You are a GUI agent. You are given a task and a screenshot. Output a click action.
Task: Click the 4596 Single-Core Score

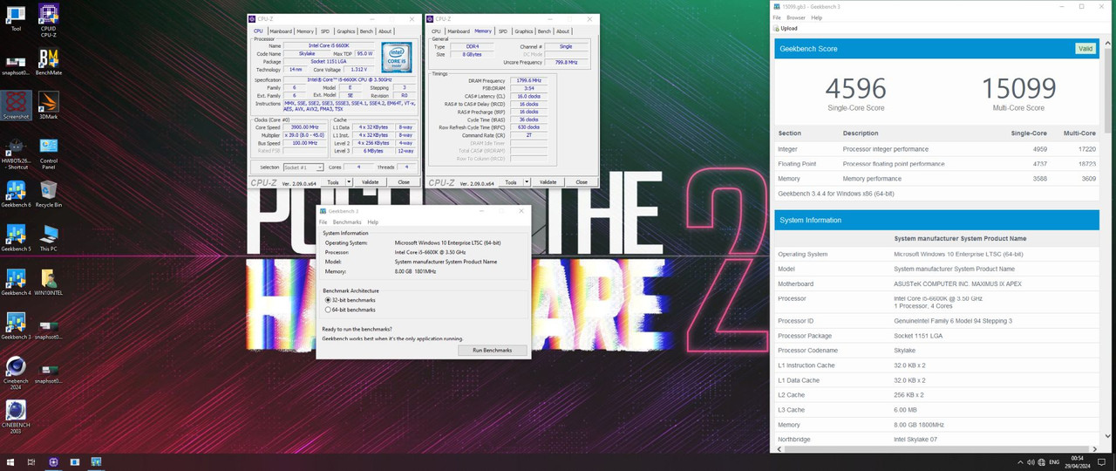pyautogui.click(x=855, y=89)
